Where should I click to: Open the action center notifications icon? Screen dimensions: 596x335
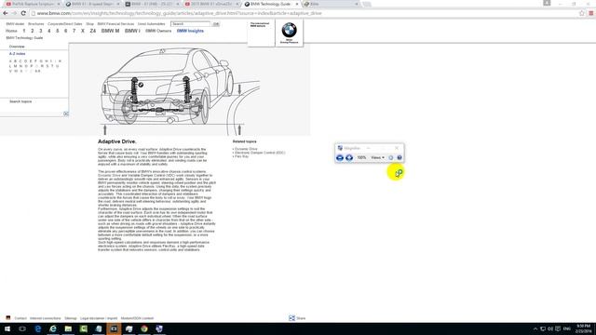click(x=558, y=328)
